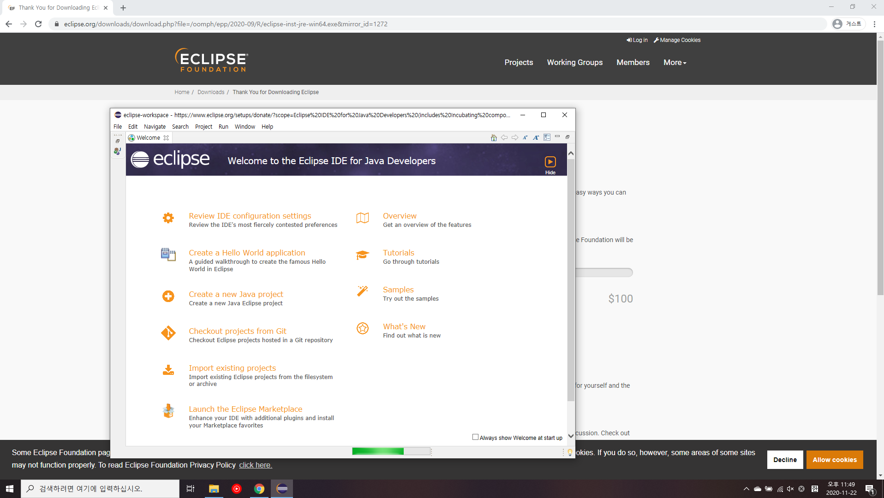Screen dimensions: 884x498
Task: Expand the More dropdown on Eclipse website
Action: [675, 63]
